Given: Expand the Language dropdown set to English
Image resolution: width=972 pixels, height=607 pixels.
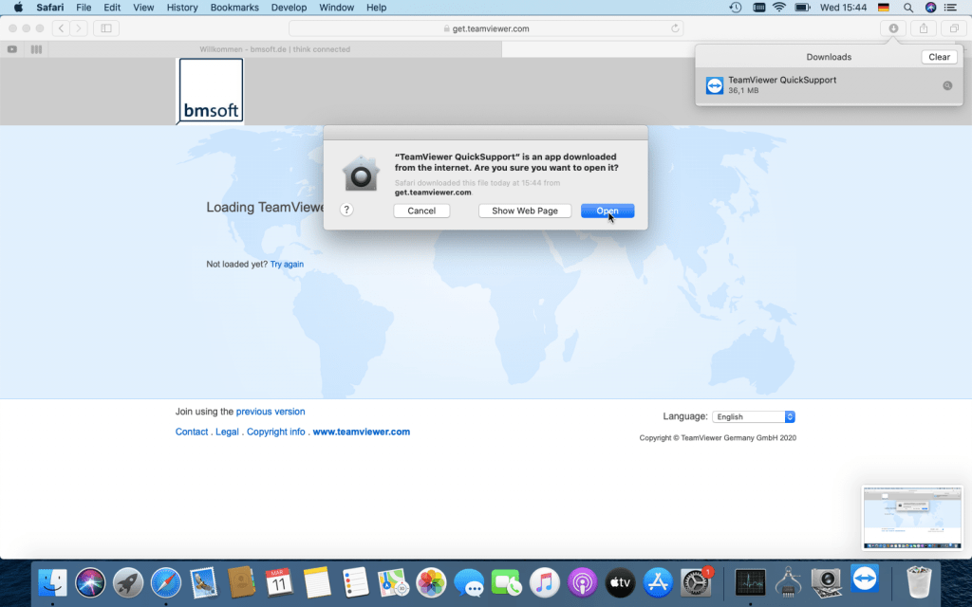Looking at the screenshot, I should pyautogui.click(x=753, y=417).
